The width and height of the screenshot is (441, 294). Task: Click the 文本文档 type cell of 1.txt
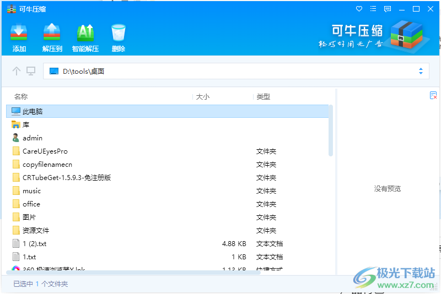270,257
